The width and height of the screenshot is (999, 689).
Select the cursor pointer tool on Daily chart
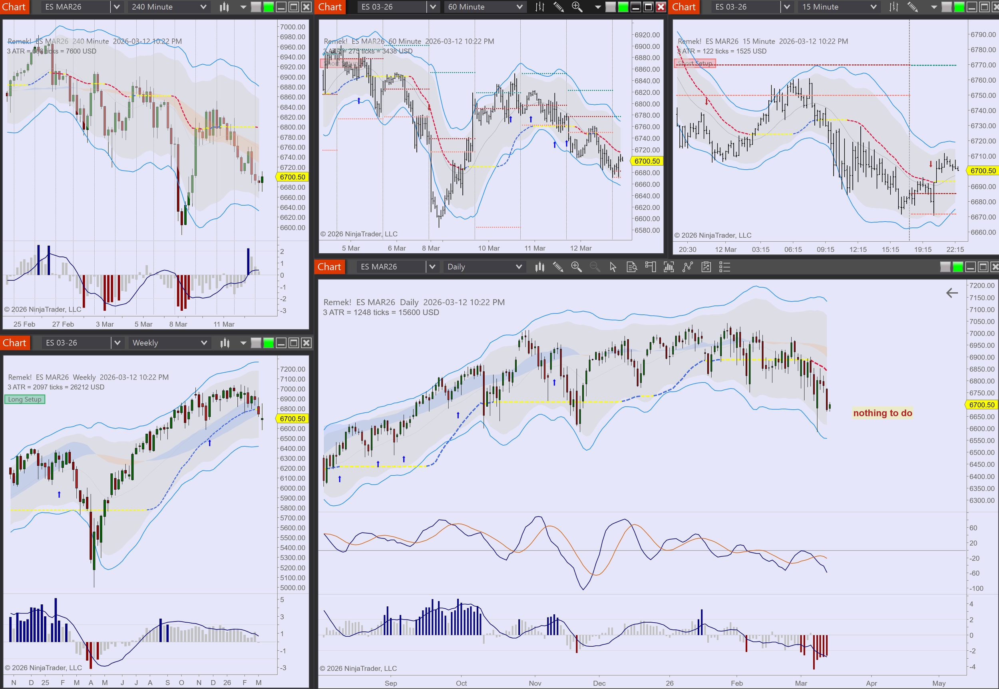[x=613, y=267]
